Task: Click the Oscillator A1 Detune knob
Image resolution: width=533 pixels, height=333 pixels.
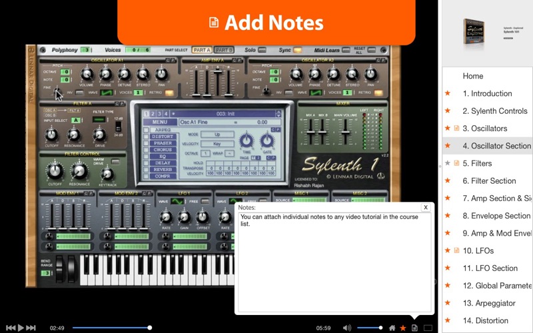Action: tap(124, 74)
